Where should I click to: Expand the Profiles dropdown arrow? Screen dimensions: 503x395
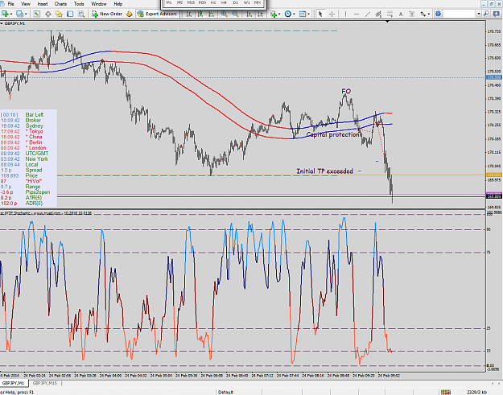26,14
